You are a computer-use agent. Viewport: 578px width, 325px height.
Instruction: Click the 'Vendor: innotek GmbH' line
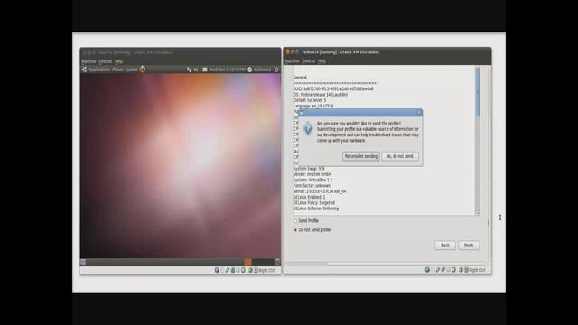point(312,174)
